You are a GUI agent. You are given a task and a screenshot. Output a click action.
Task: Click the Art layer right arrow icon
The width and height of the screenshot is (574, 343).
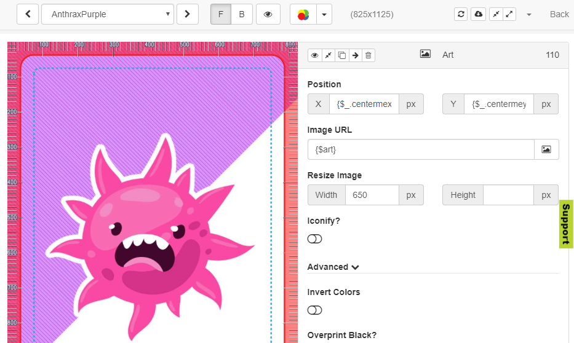click(355, 55)
